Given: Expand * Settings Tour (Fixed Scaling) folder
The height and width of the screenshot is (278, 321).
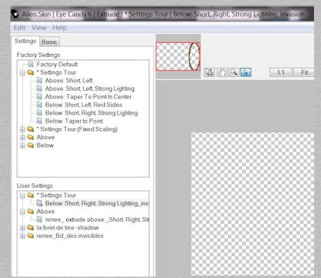Looking at the screenshot, I should coord(22,130).
